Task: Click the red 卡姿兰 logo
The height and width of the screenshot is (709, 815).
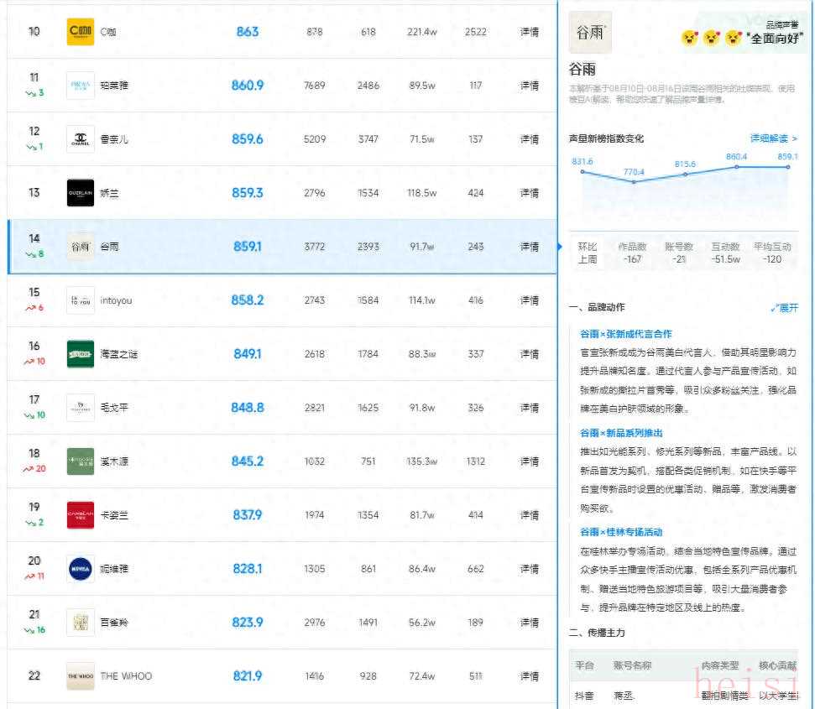Action: coord(81,515)
